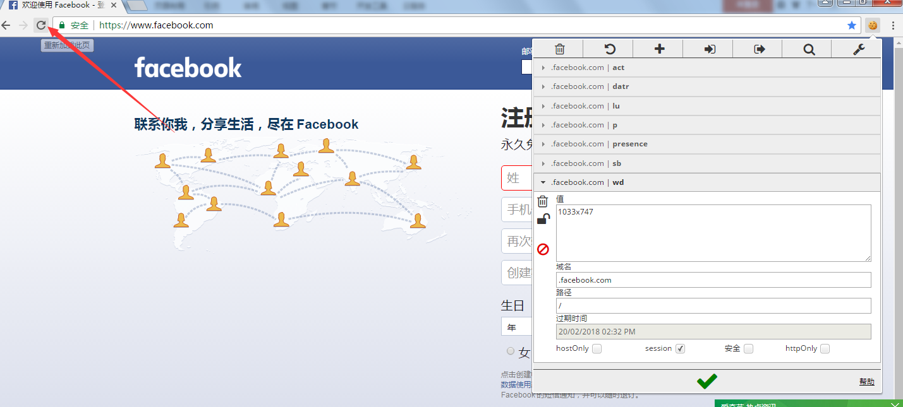Screen dimensions: 903x407
Task: Click the 域名 domain field
Action: 713,280
